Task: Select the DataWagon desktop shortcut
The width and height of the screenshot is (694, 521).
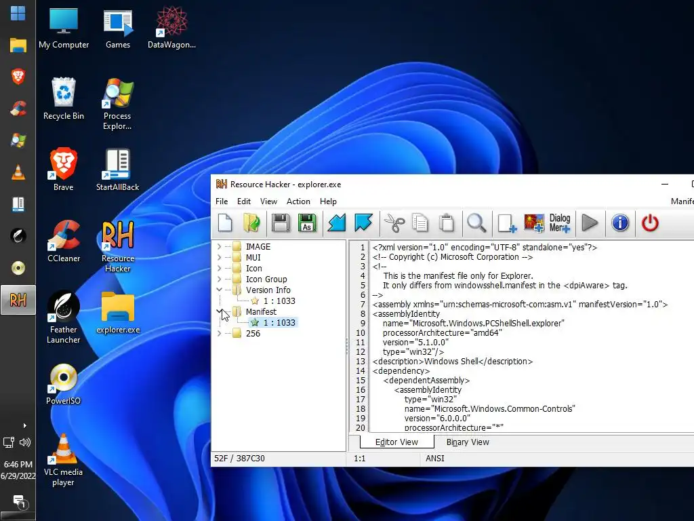Action: [171, 28]
